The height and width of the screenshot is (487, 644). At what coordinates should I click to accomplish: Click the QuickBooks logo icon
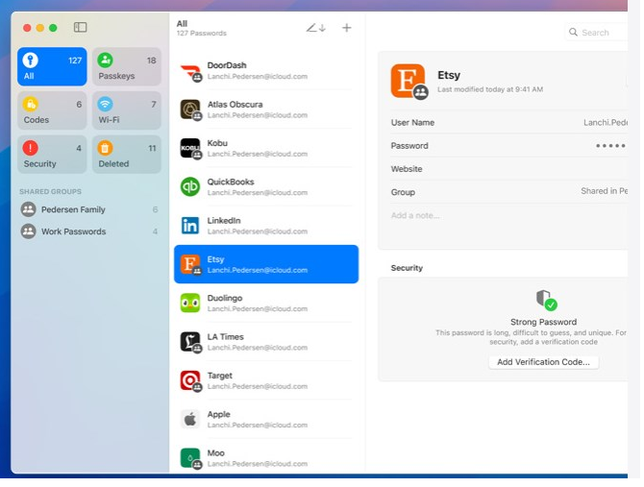[190, 186]
